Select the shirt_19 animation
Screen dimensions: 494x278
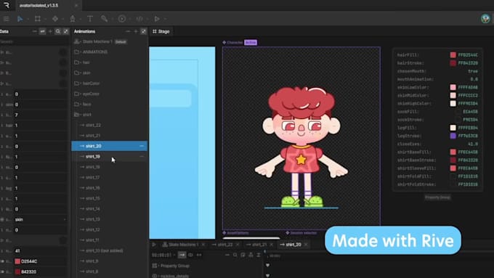[x=93, y=157]
